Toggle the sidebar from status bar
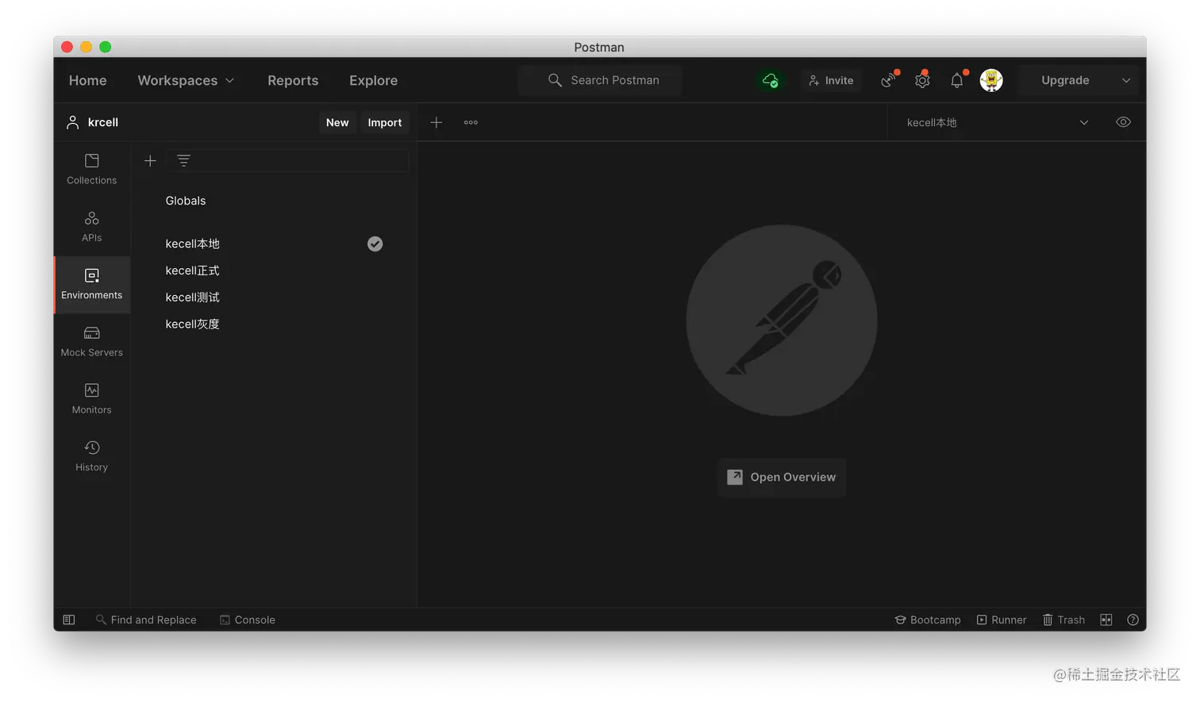1200x702 pixels. [69, 620]
